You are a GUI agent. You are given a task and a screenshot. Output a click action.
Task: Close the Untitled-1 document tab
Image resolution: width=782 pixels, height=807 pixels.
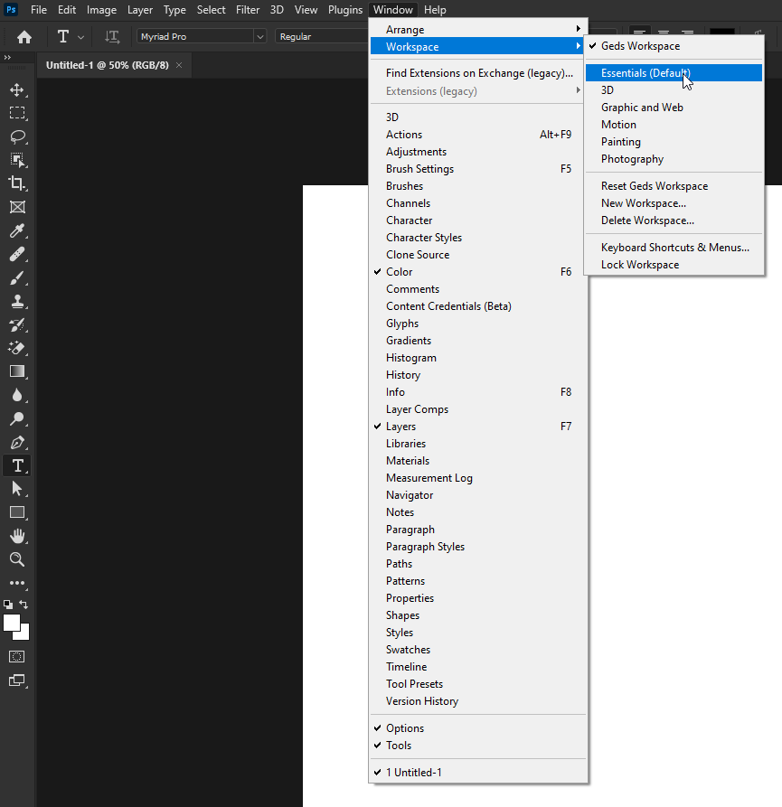(179, 65)
